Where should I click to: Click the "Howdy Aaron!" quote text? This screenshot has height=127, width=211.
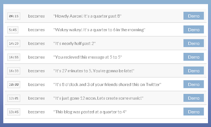coord(87,16)
